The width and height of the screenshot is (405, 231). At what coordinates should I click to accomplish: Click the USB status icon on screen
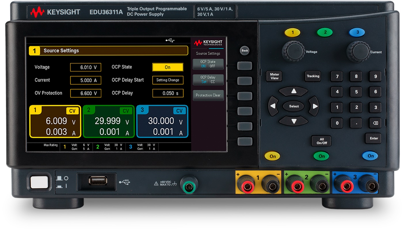[170, 41]
